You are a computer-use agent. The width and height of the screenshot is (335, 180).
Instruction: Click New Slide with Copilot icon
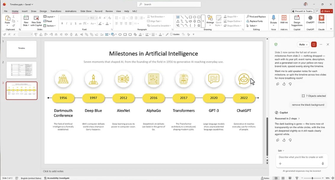(x=36, y=18)
